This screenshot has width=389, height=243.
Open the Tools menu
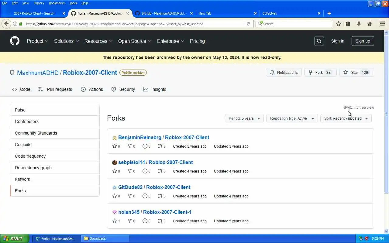73,3
